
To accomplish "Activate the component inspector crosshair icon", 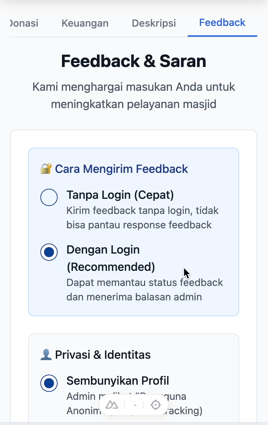I will pos(155,405).
